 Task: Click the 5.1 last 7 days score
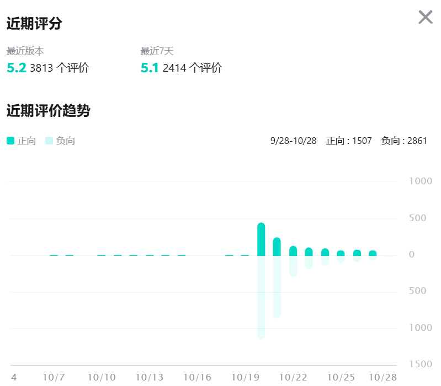(x=150, y=68)
